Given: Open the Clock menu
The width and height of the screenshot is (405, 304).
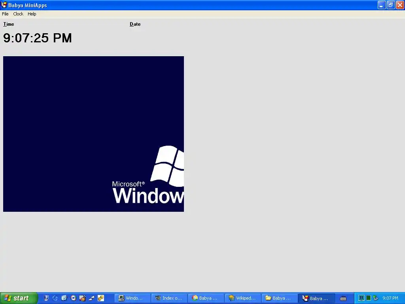Looking at the screenshot, I should 18,14.
